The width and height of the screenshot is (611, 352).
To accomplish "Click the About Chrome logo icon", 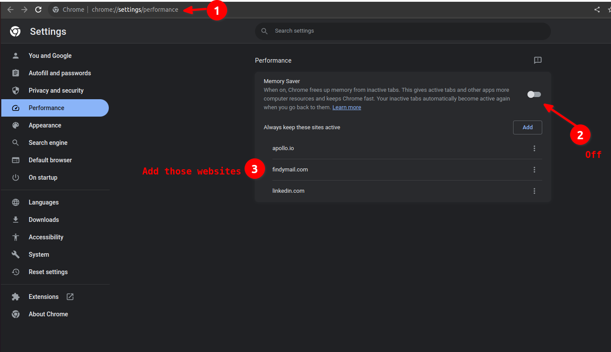I will coord(16,314).
